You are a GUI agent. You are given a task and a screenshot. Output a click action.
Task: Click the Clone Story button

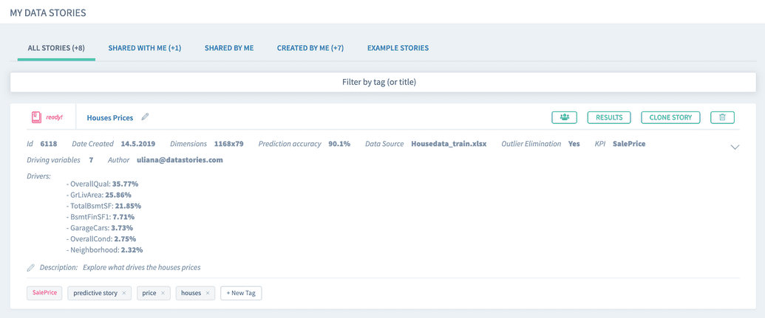670,117
